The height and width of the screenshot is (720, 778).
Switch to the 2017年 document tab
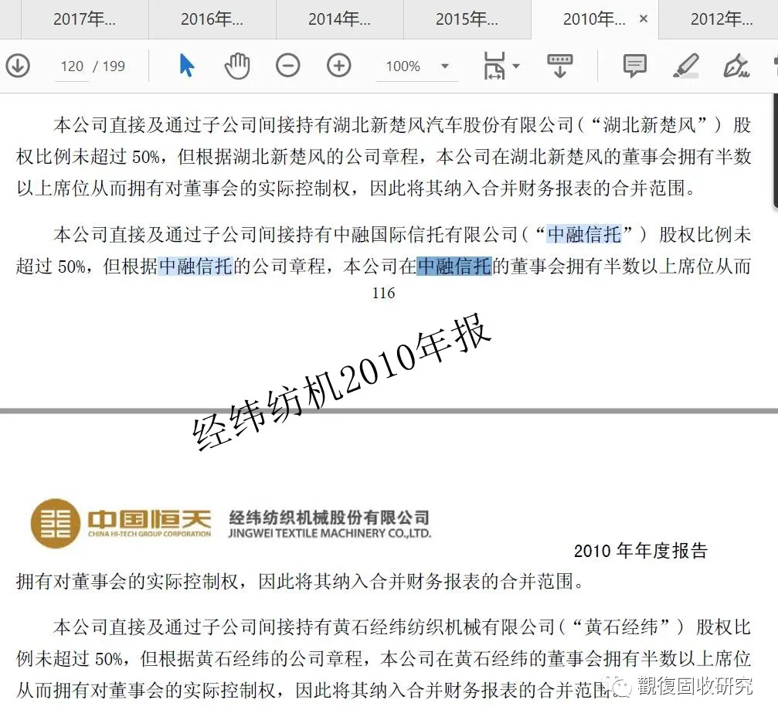84,19
